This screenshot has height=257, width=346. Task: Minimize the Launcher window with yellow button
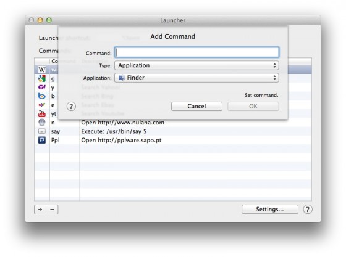coord(40,20)
